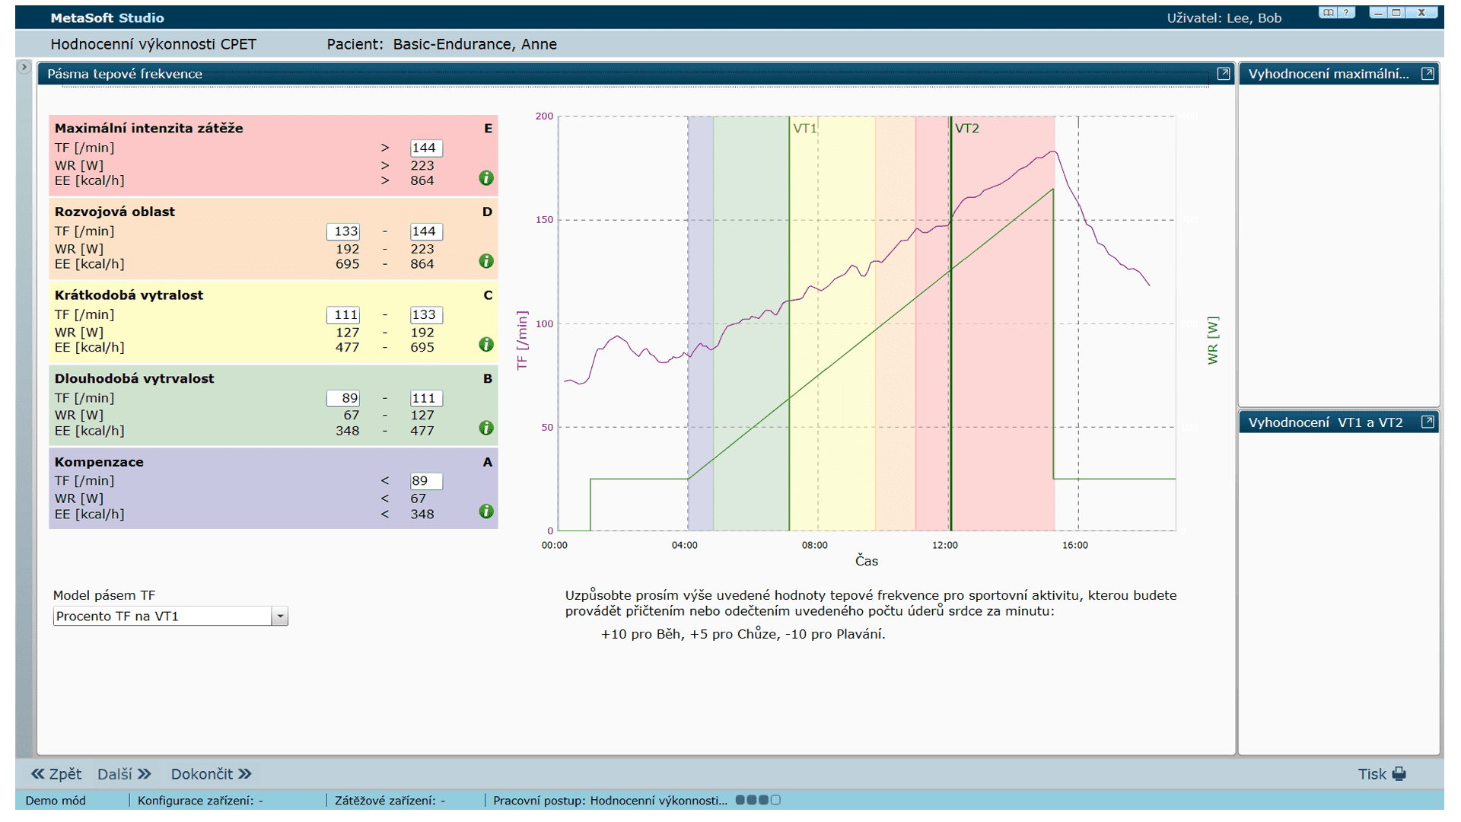This screenshot has width=1461, height=822.
Task: Expand the left sidebar arrow
Action: [x=24, y=67]
